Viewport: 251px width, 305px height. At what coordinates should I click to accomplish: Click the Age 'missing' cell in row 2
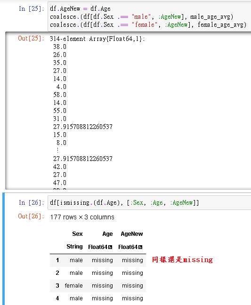tap(102, 273)
